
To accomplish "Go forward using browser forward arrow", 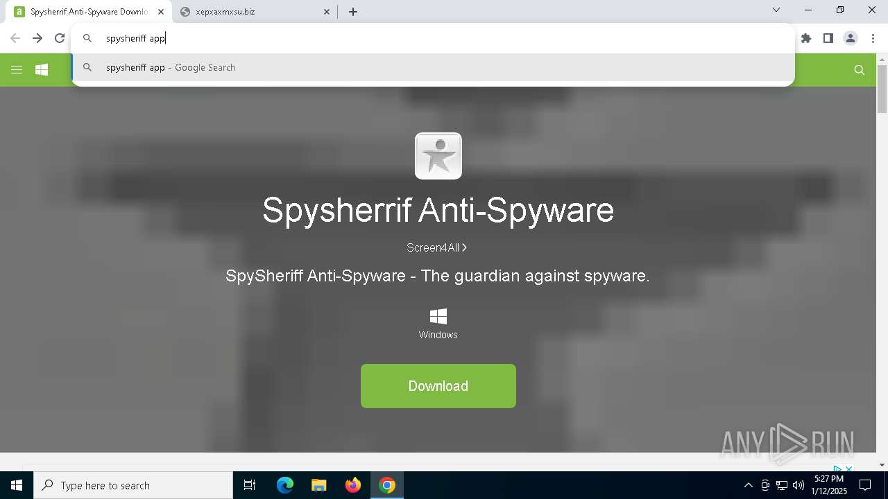I will pyautogui.click(x=37, y=38).
